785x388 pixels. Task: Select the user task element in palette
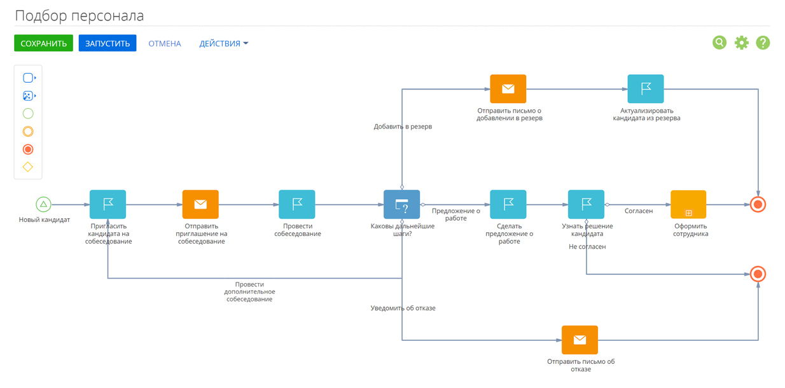tap(28, 78)
